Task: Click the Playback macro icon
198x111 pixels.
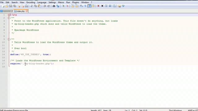Action: pos(106,6)
